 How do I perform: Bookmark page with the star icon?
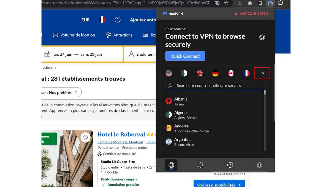click(226, 3)
